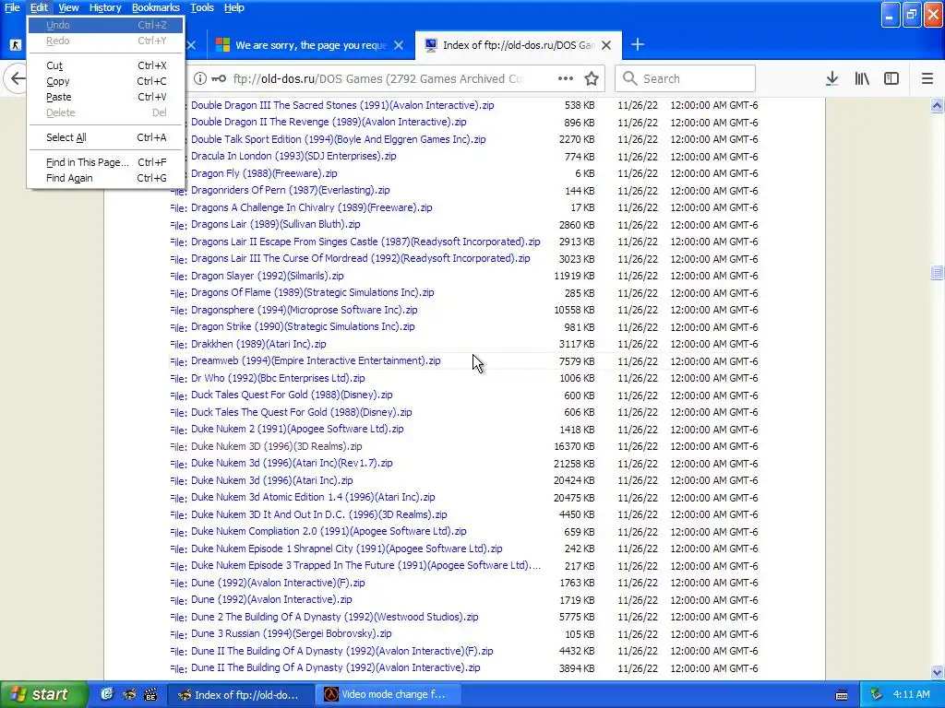Open the Help menu
945x708 pixels.
(x=233, y=7)
